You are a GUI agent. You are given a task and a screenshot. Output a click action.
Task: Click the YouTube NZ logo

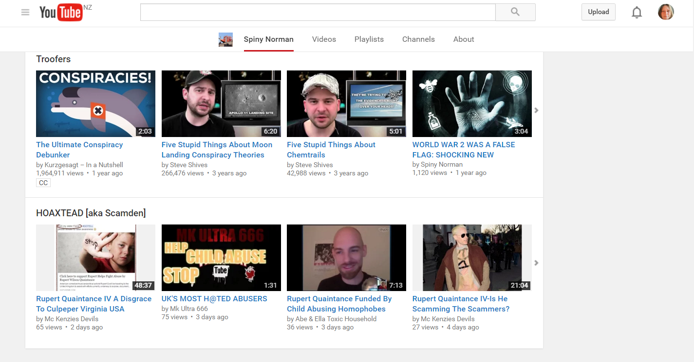pos(65,12)
